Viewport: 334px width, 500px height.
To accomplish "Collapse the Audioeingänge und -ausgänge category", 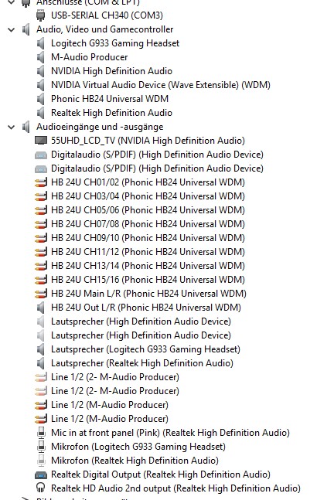I will click(x=11, y=127).
